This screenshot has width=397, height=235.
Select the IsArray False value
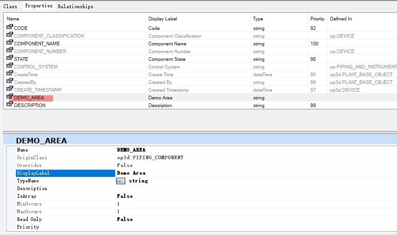(125, 196)
